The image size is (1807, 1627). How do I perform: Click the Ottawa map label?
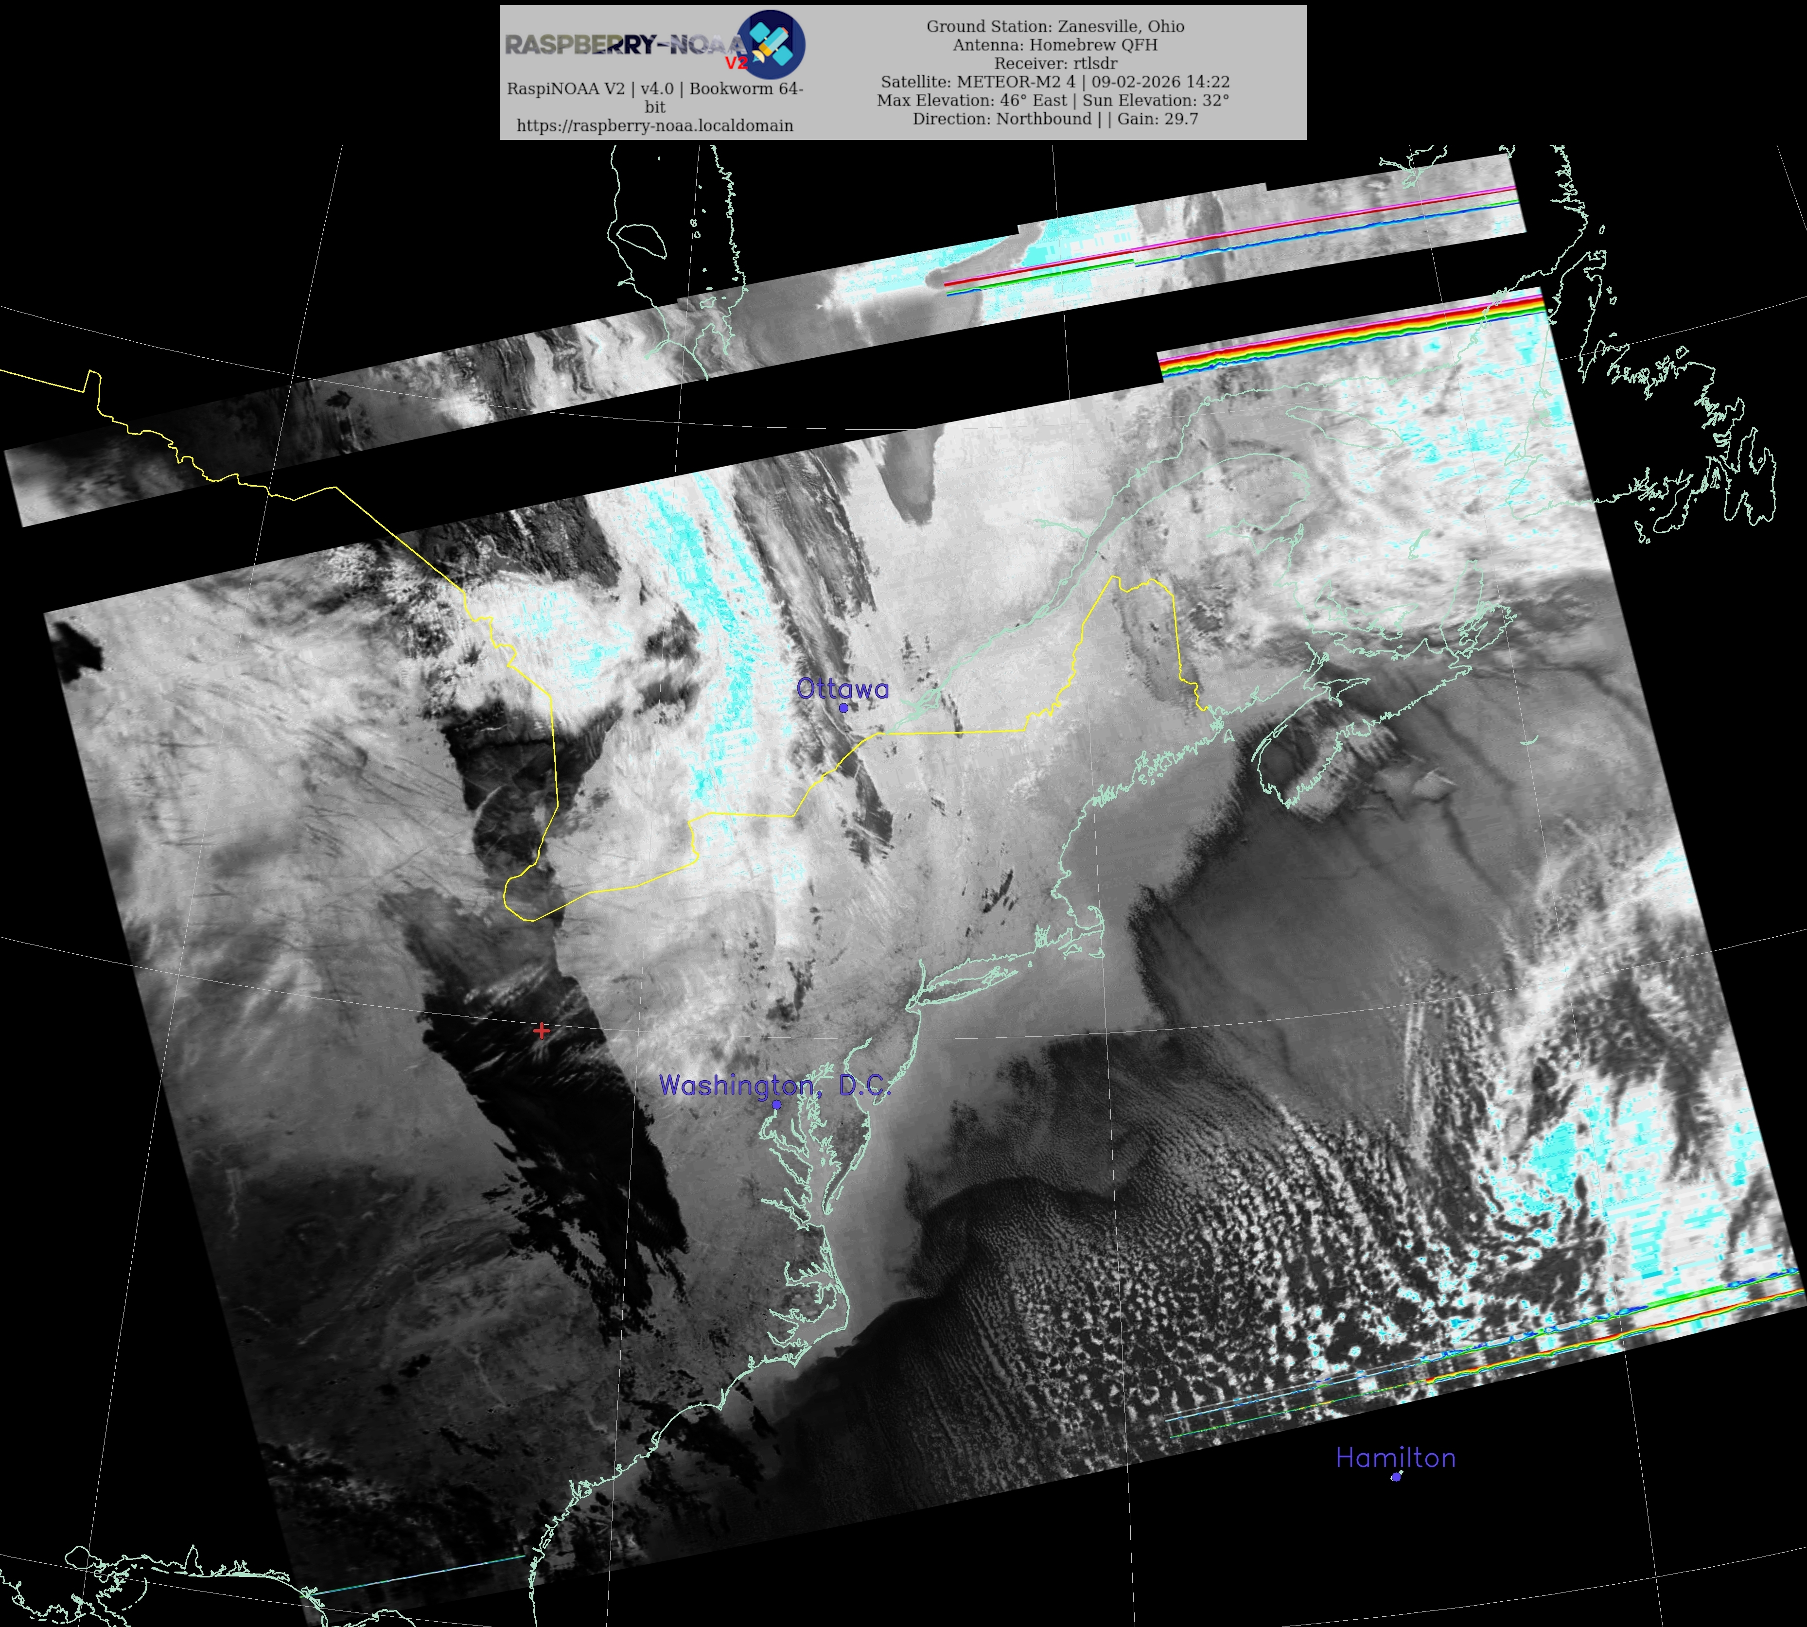[x=842, y=688]
